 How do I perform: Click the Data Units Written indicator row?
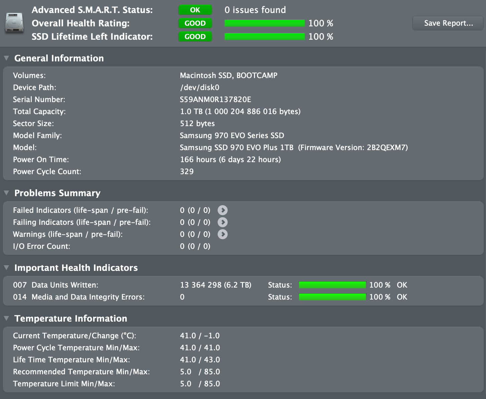click(x=65, y=285)
